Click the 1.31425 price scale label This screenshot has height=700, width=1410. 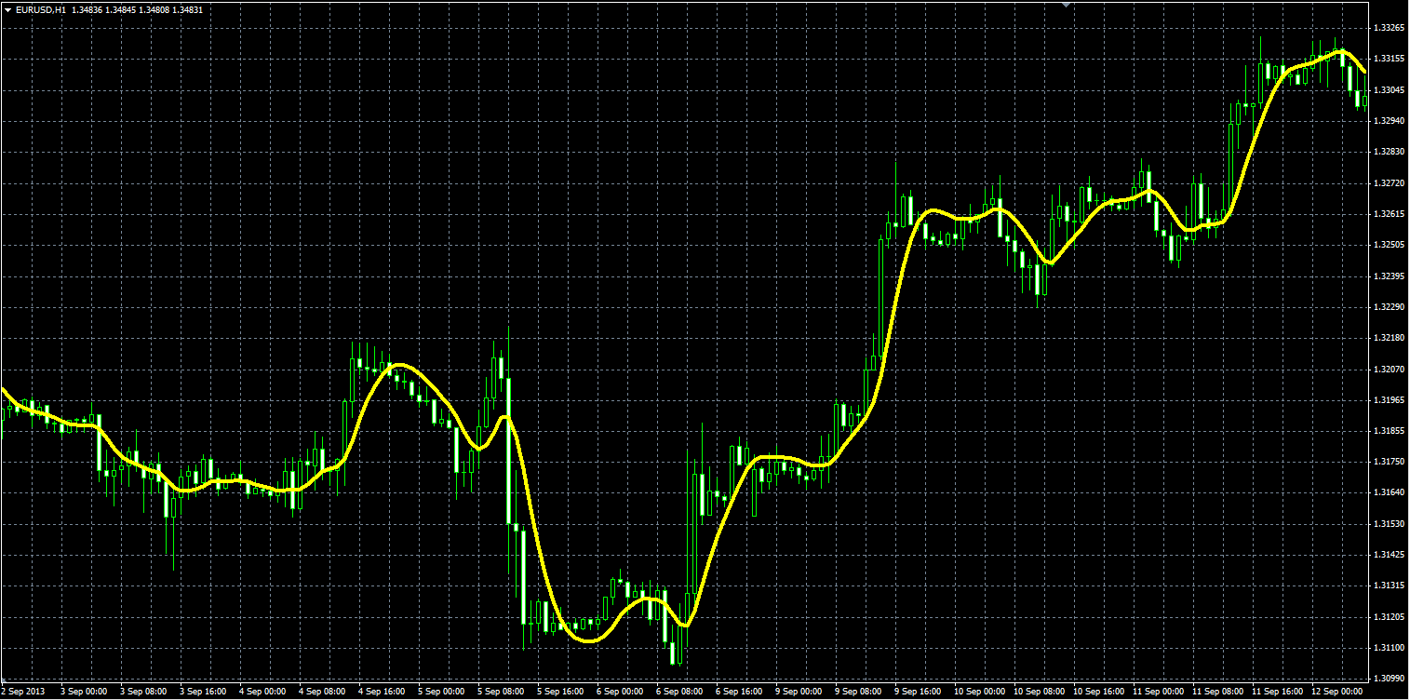point(1389,555)
